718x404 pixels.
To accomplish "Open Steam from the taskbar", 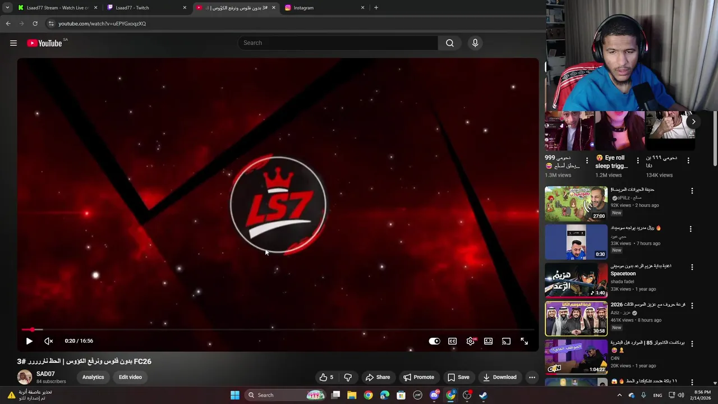I will (483, 395).
